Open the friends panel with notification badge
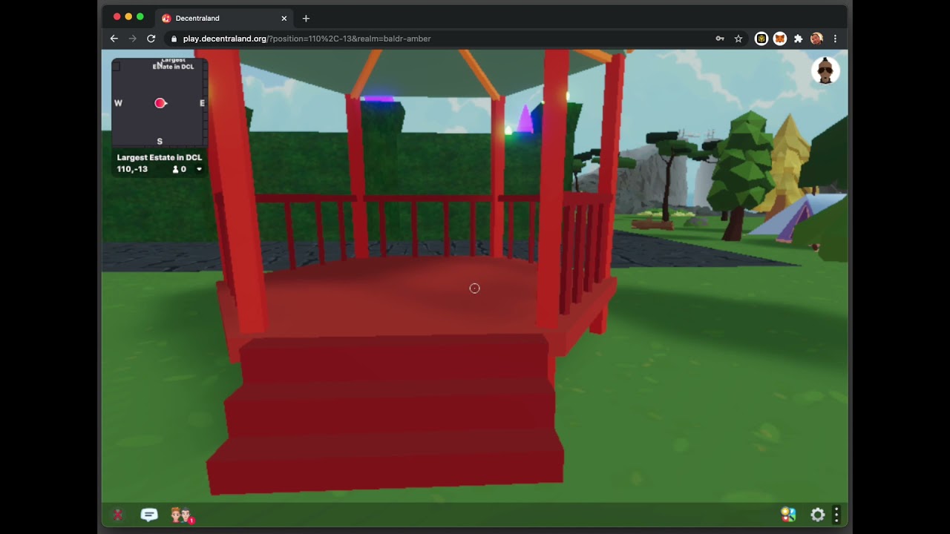 pyautogui.click(x=182, y=515)
